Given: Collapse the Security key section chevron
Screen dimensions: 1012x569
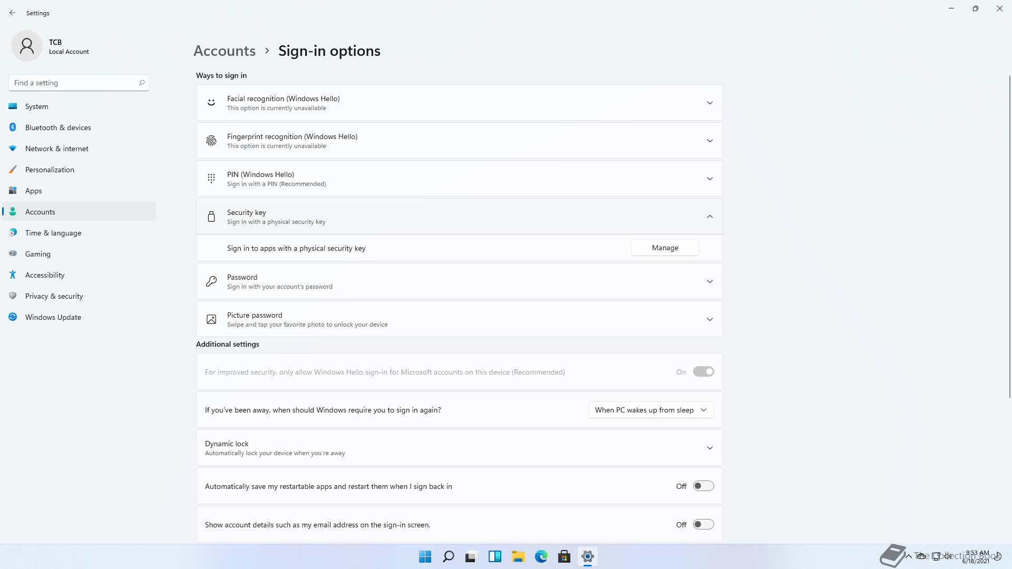Looking at the screenshot, I should click(x=710, y=217).
